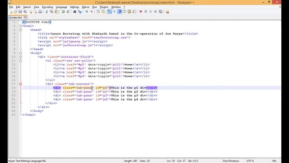Undo the last edit with the green arrow
Viewport: 289px width, 163px height.
(x=63, y=12)
